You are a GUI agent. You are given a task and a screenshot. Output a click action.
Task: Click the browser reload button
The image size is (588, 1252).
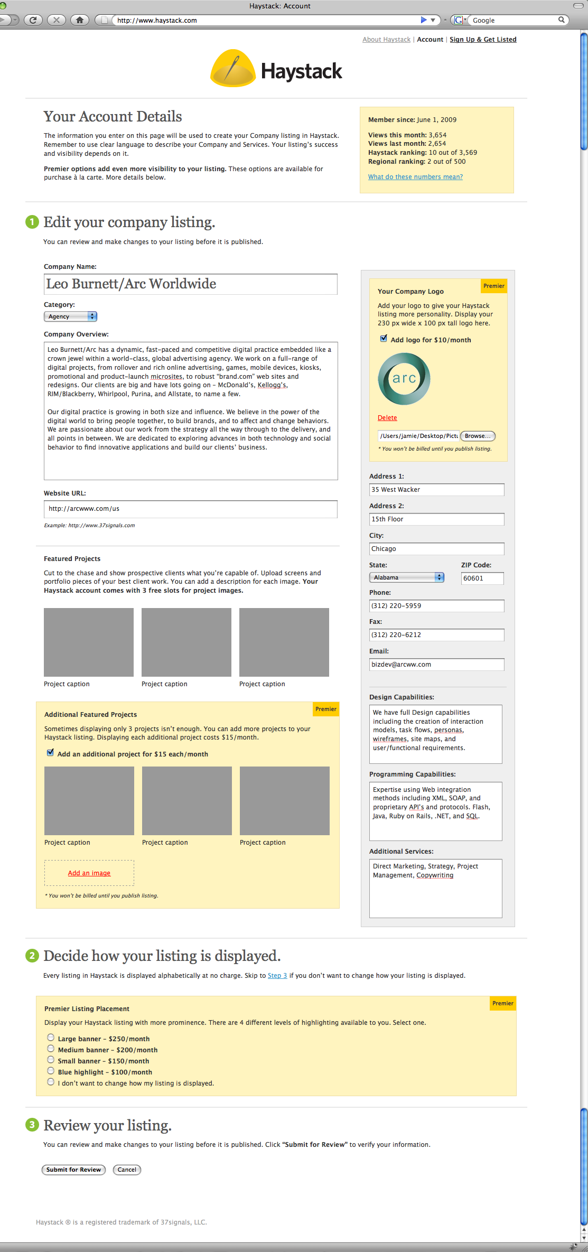(x=33, y=20)
